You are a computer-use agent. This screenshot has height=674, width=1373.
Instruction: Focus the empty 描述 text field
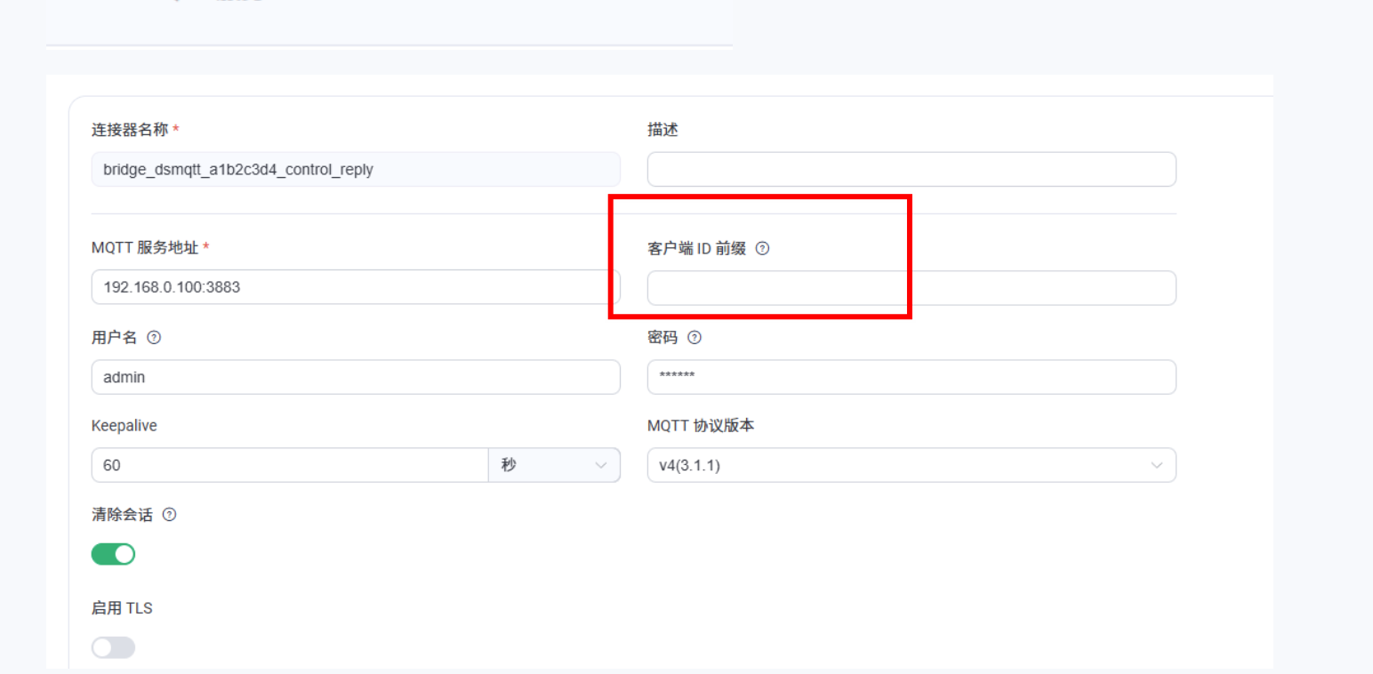(911, 169)
